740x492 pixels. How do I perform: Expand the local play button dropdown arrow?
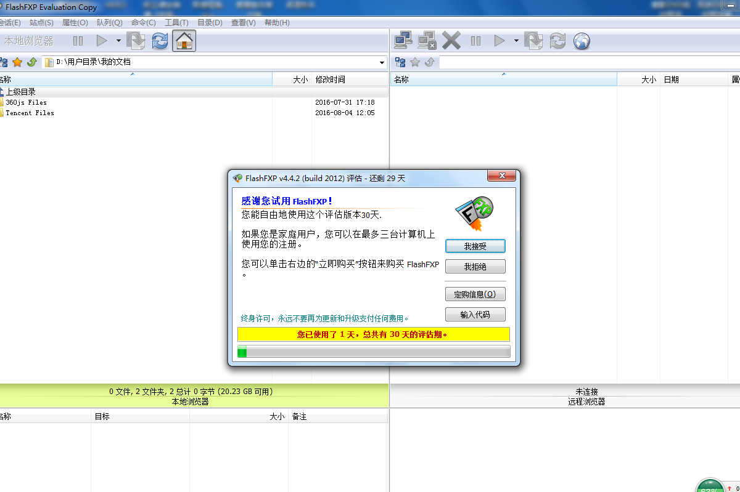click(118, 41)
